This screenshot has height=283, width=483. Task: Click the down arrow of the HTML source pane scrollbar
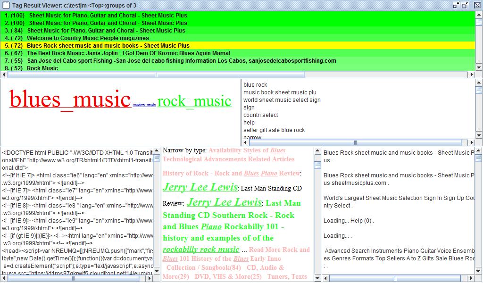[x=157, y=271]
